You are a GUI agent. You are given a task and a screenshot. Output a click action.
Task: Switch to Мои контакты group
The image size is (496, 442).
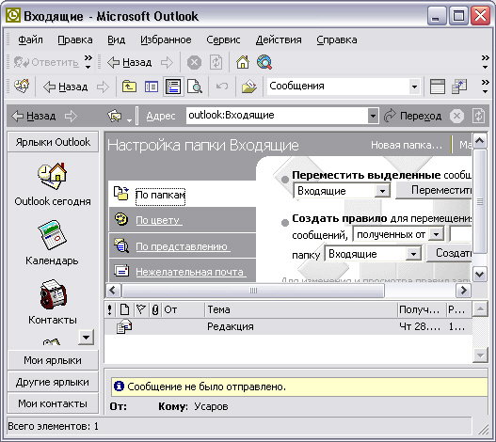tap(53, 403)
